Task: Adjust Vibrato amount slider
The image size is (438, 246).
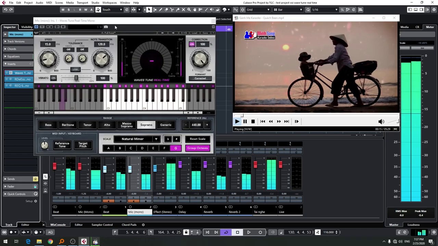Action: click(x=76, y=78)
